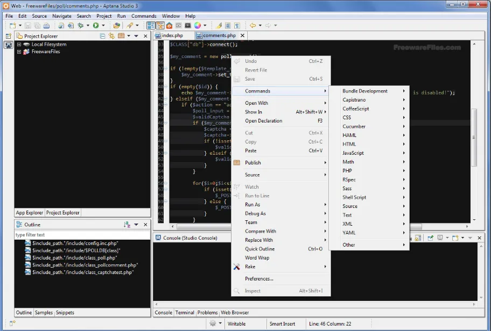Click the Sort icon in Outline panel
The height and width of the screenshot is (331, 491).
[127, 225]
